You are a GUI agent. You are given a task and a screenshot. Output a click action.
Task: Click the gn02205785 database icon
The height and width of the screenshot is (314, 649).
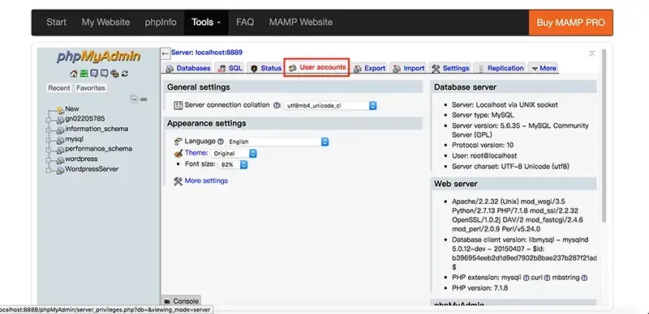[60, 120]
